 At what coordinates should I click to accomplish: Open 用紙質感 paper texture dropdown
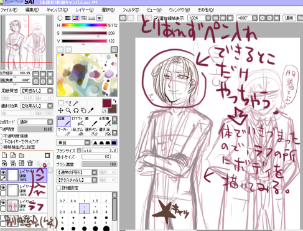click(x=37, y=91)
